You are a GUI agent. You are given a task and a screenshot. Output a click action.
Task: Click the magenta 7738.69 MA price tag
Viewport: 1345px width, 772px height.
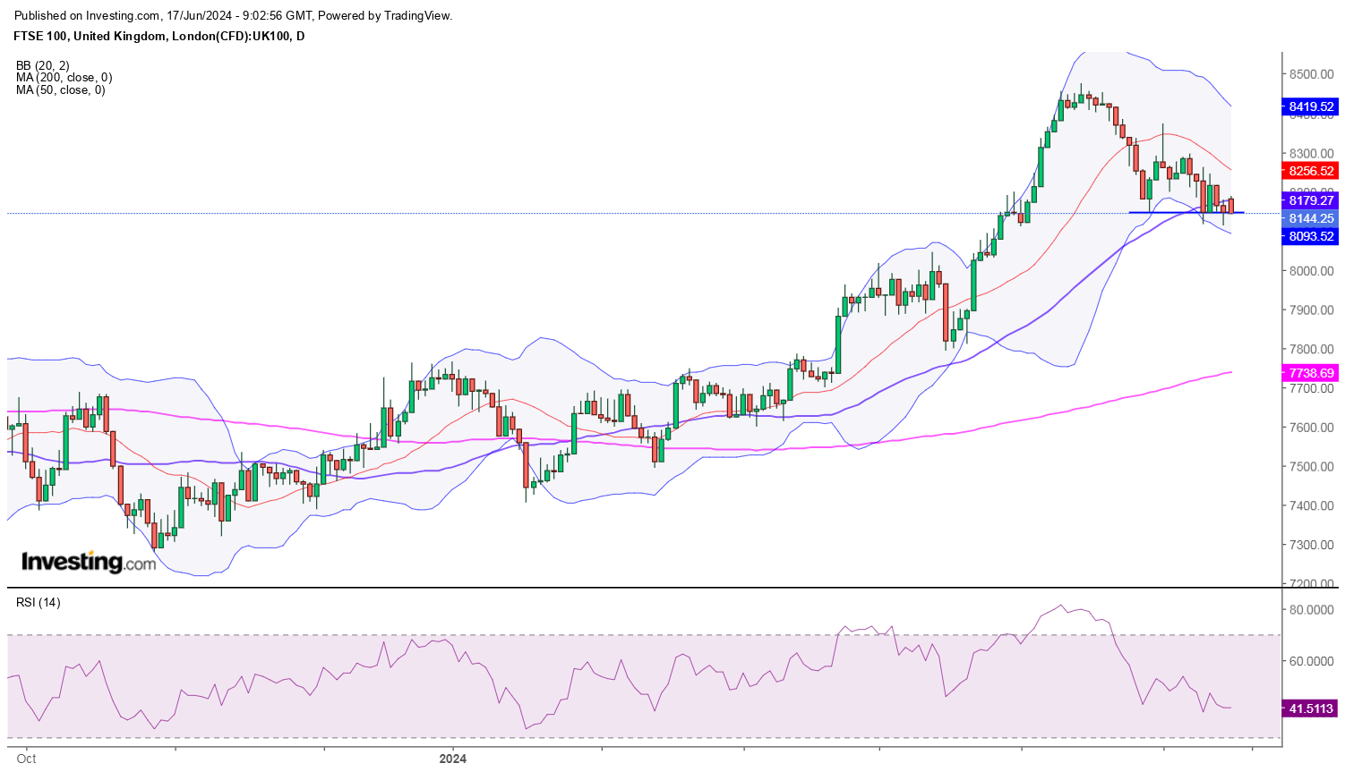click(x=1311, y=373)
